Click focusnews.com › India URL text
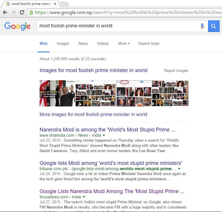This screenshot has width=222, height=212. click(x=60, y=197)
